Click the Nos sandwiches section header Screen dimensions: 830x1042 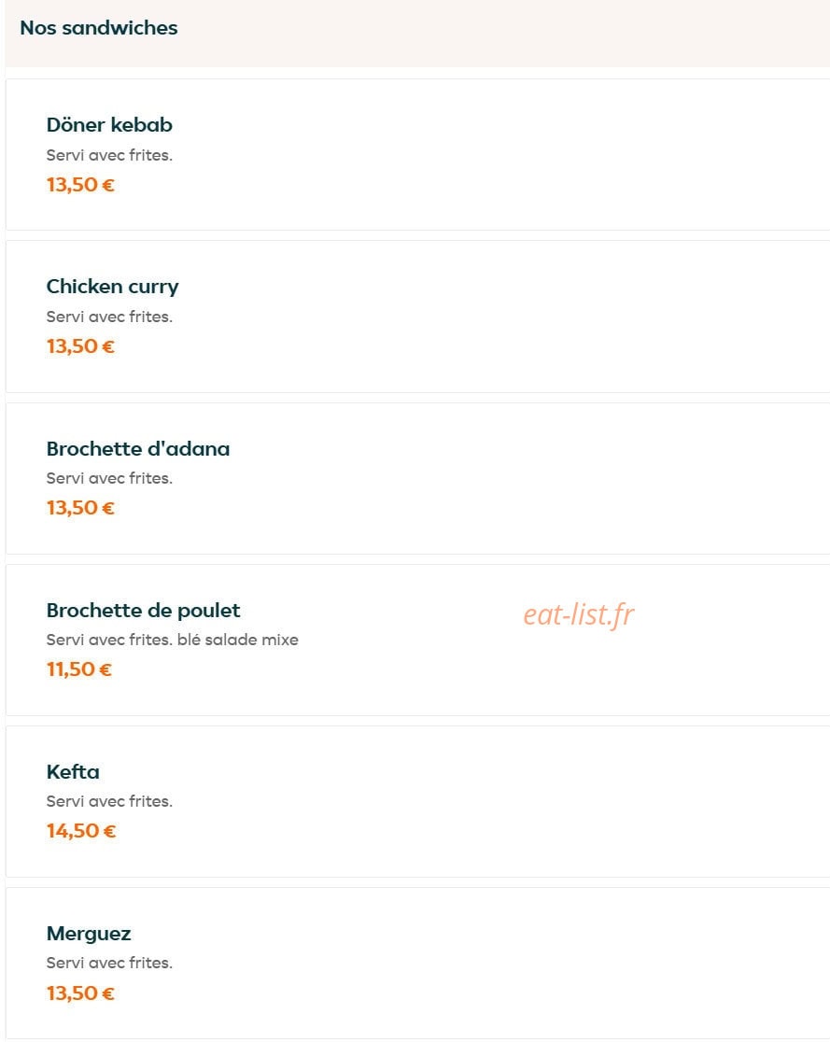coord(99,28)
